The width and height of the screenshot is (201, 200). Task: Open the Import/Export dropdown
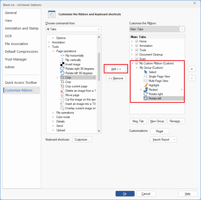(x=163, y=140)
